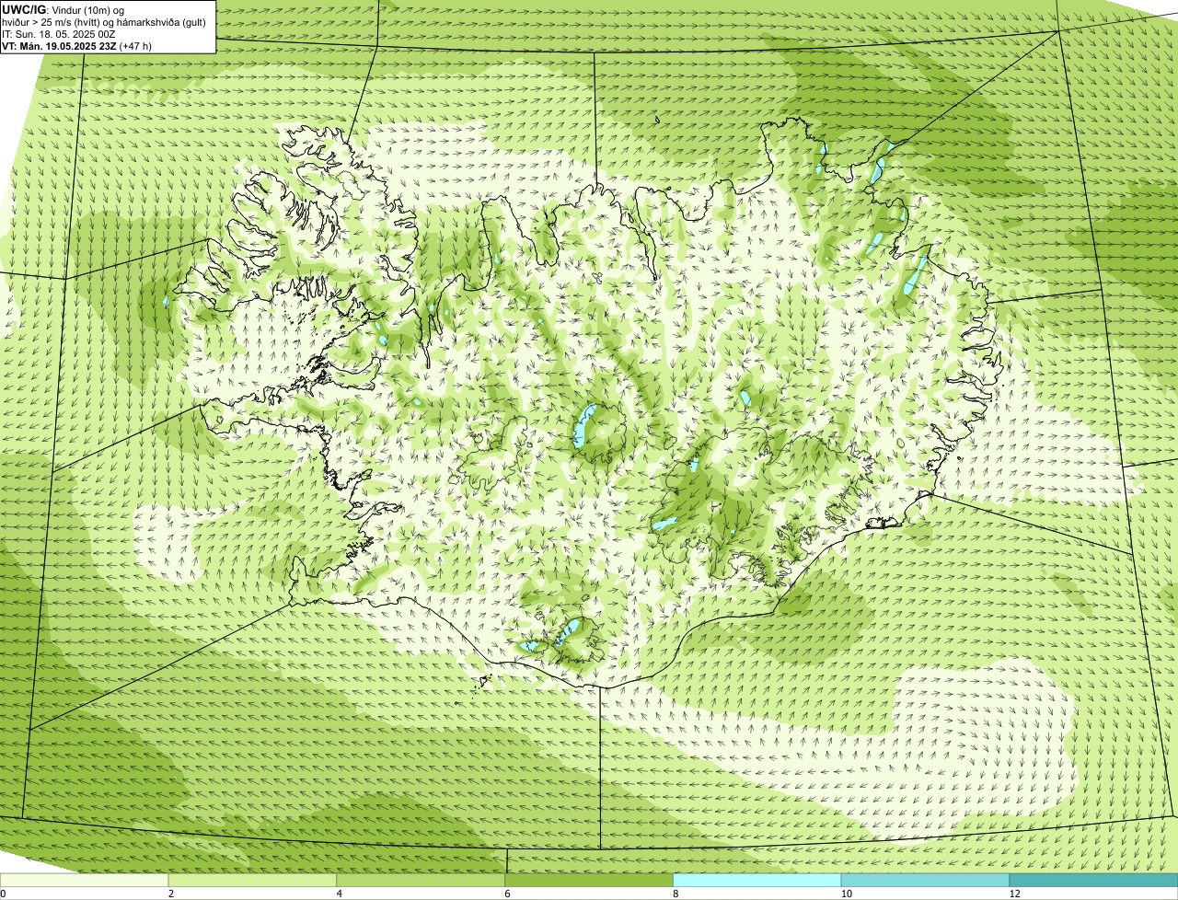Click the 'IT: Sun. 18. 05. 2025 00Z' line
Viewport: 1178px width, 900px height.
[59, 34]
